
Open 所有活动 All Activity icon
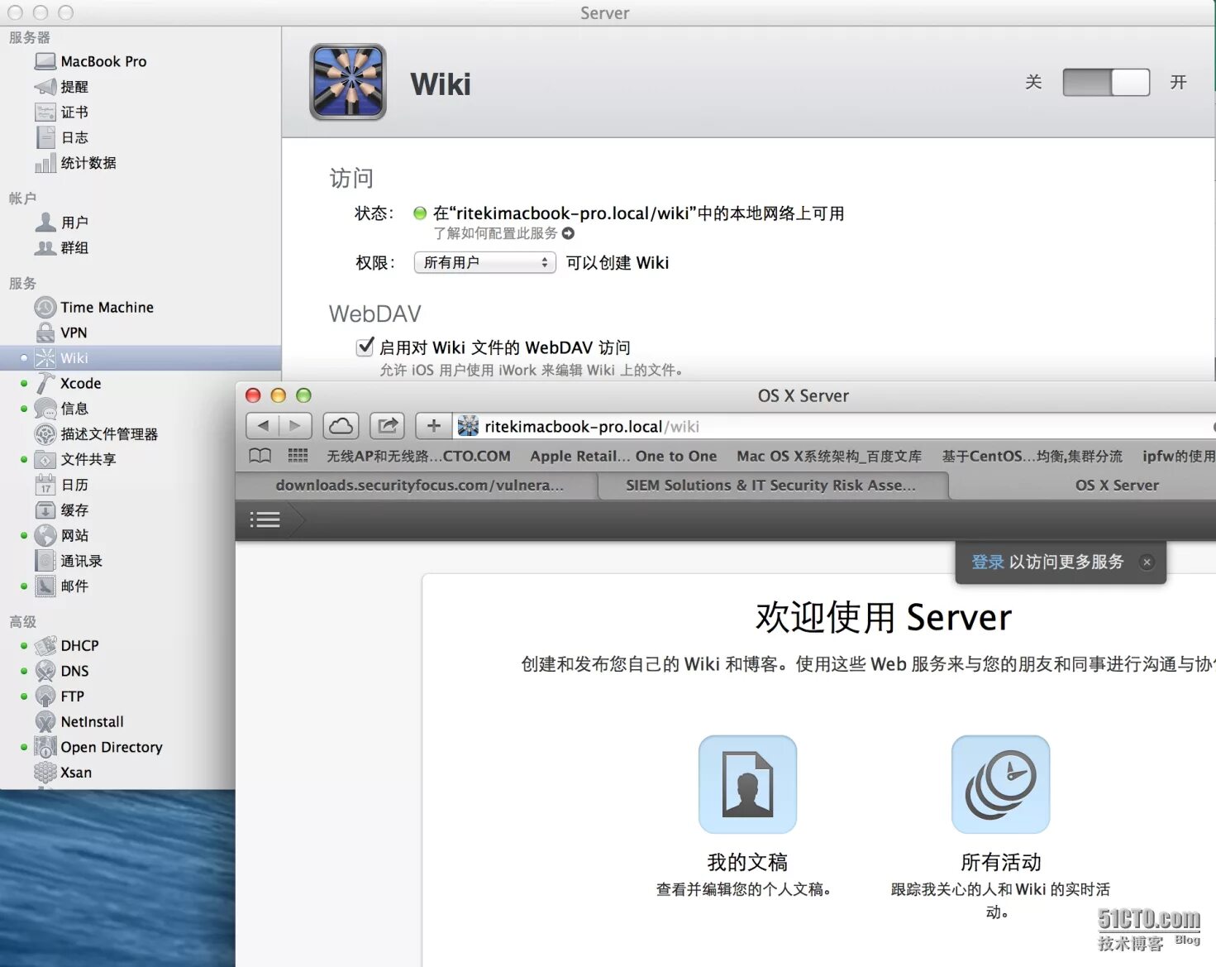click(x=1000, y=784)
